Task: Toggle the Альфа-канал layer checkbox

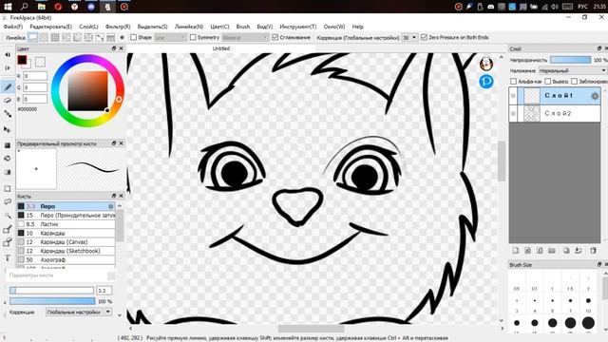Action: 513,82
